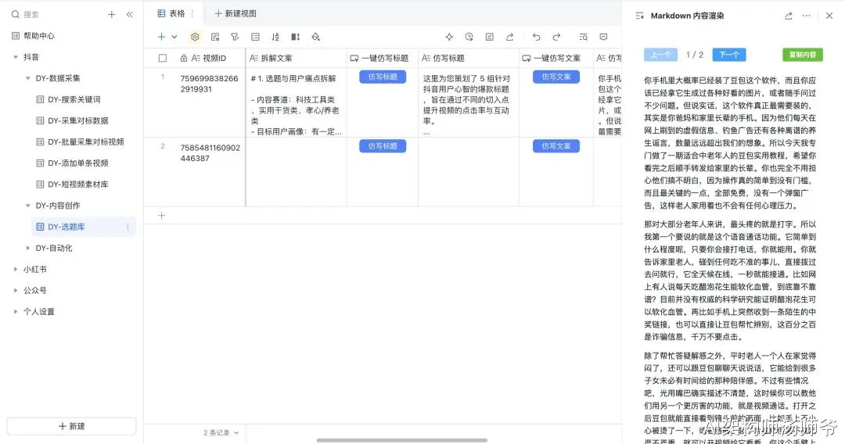845x444 pixels.
Task: Click the plus icon next to sidebar search
Action: click(112, 15)
